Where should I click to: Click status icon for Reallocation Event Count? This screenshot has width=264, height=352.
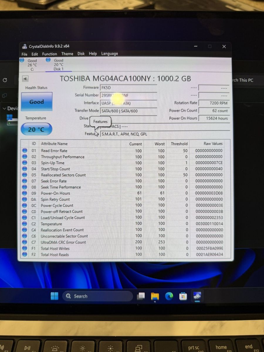point(25,230)
